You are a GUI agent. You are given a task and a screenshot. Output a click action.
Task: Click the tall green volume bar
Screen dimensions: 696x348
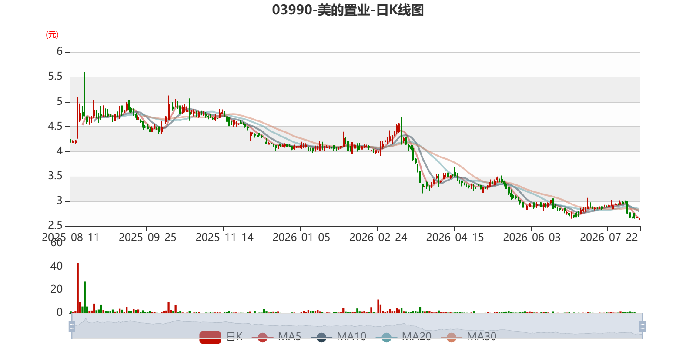(85, 298)
